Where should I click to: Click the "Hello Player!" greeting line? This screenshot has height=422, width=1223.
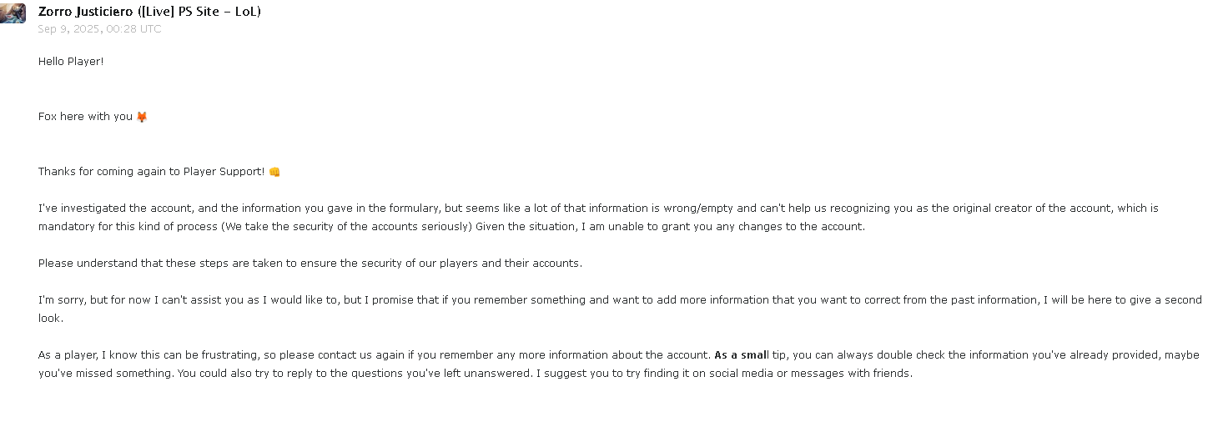71,62
